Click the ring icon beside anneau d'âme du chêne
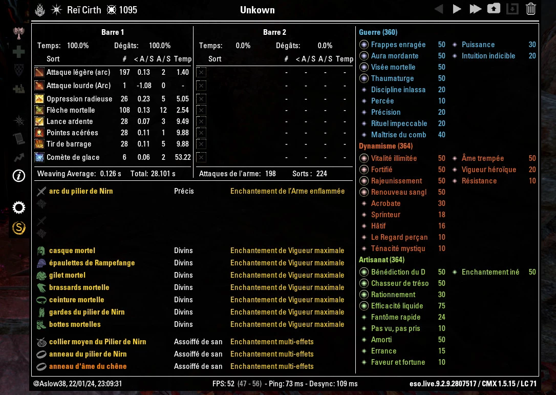 tap(41, 367)
